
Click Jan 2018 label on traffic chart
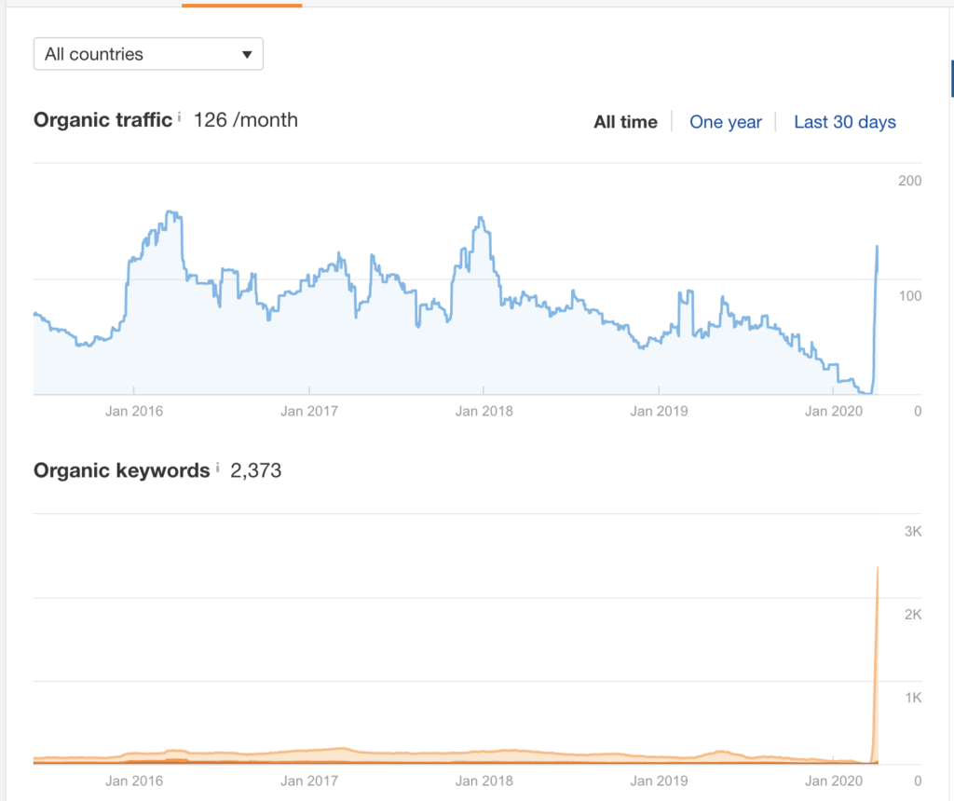483,410
